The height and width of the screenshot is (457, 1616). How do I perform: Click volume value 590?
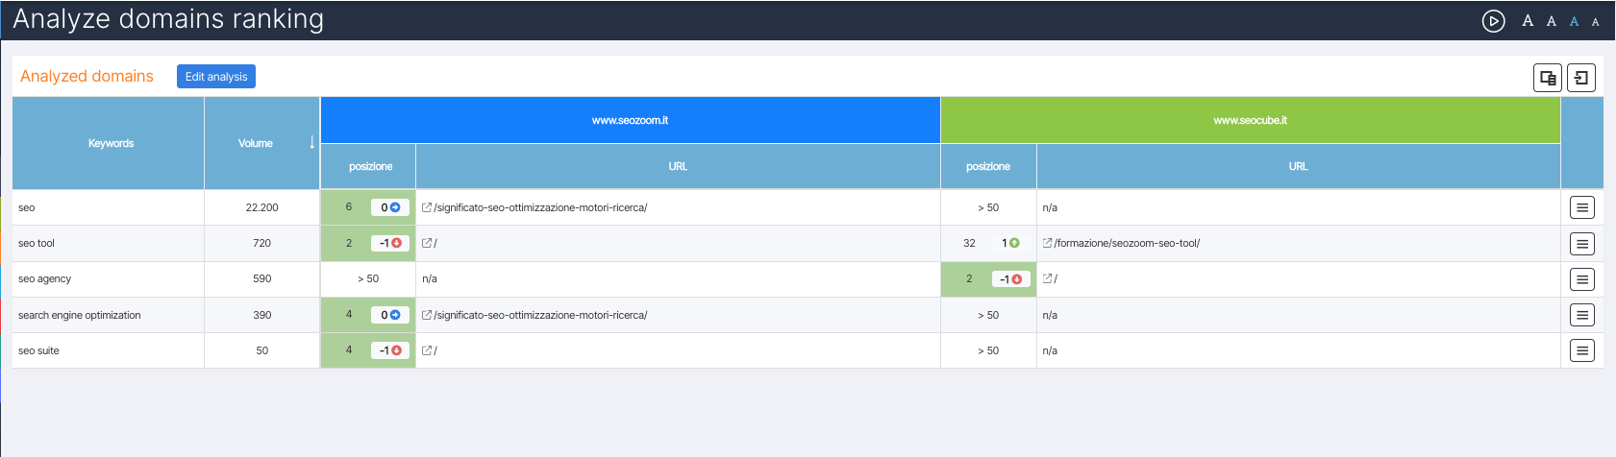pos(261,278)
